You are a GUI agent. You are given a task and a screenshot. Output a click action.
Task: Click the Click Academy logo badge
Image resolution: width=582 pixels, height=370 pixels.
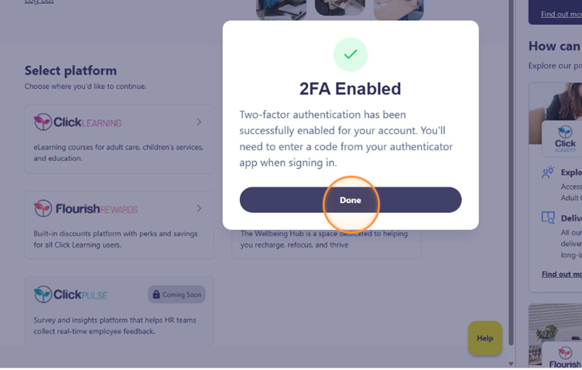(x=565, y=139)
